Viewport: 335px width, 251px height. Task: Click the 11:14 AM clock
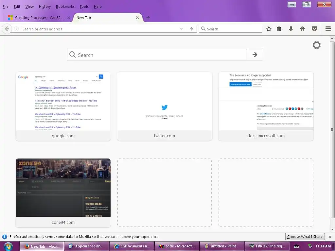pos(323,246)
